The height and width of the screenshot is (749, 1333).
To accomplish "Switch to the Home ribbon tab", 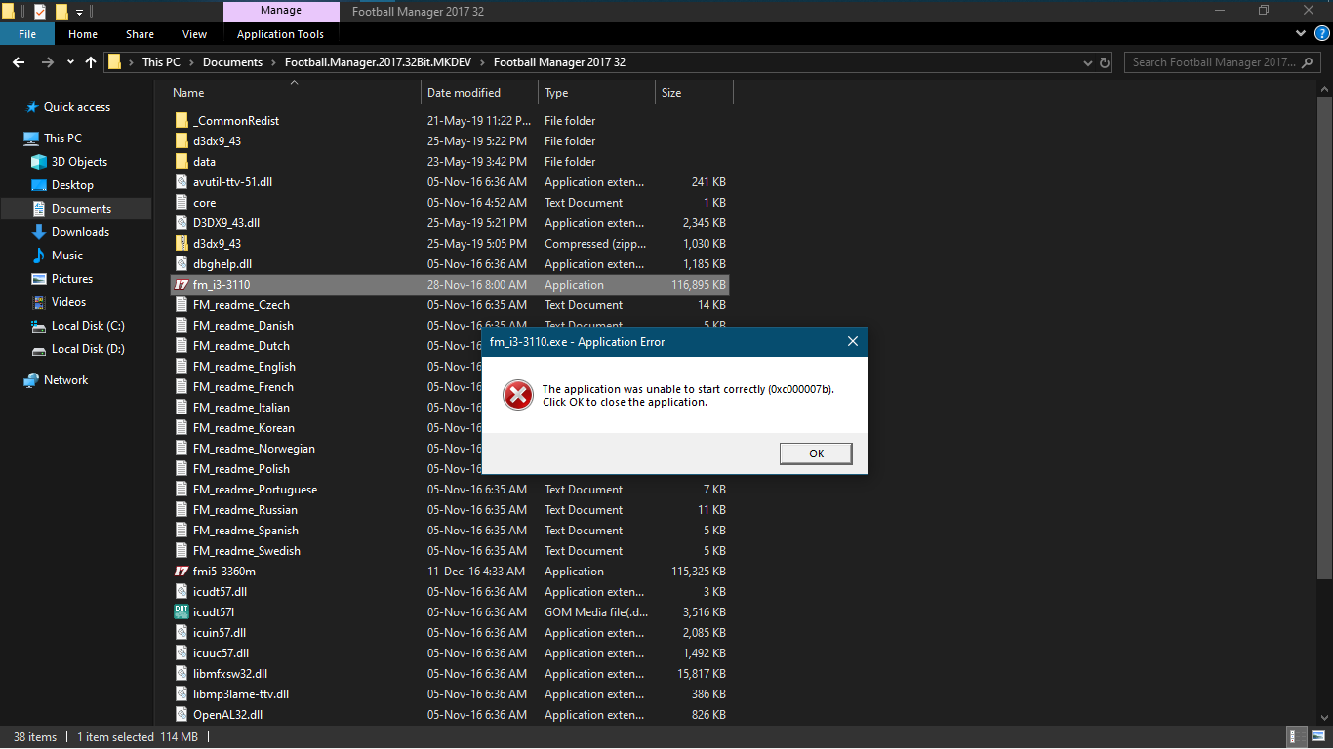I will point(83,34).
